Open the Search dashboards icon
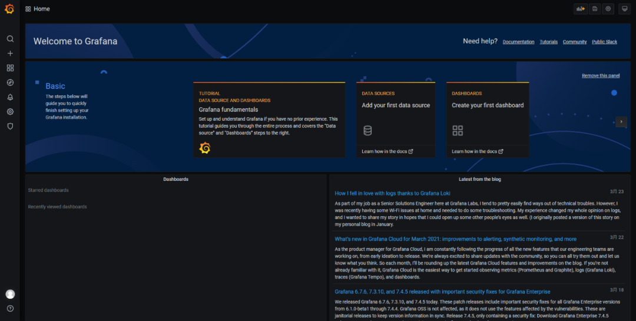 10,38
